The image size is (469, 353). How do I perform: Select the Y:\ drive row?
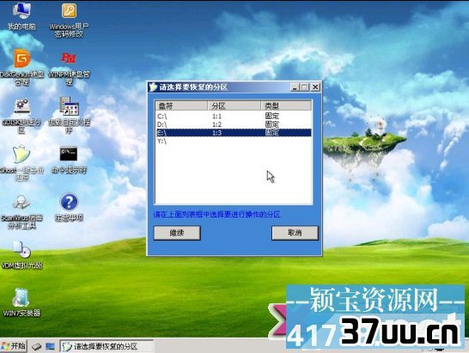(233, 141)
